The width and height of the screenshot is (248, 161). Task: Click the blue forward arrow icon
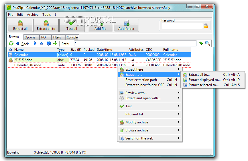[35, 43]
